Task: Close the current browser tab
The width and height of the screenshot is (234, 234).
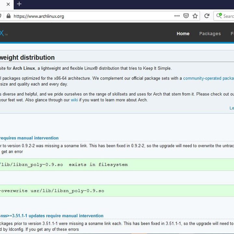Action: point(8,4)
